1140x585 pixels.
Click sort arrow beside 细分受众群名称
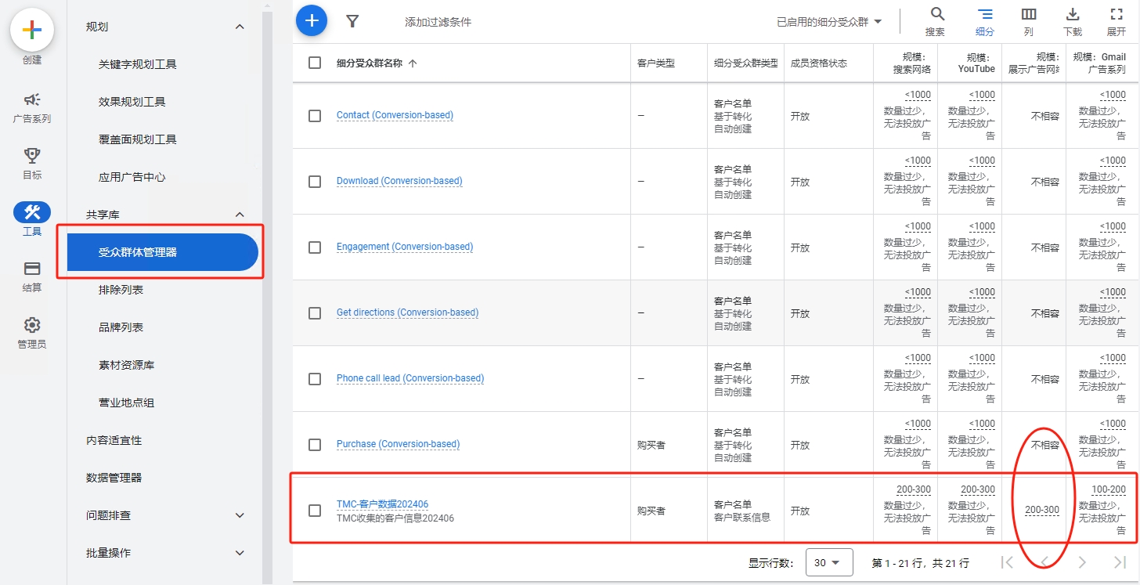(x=413, y=63)
